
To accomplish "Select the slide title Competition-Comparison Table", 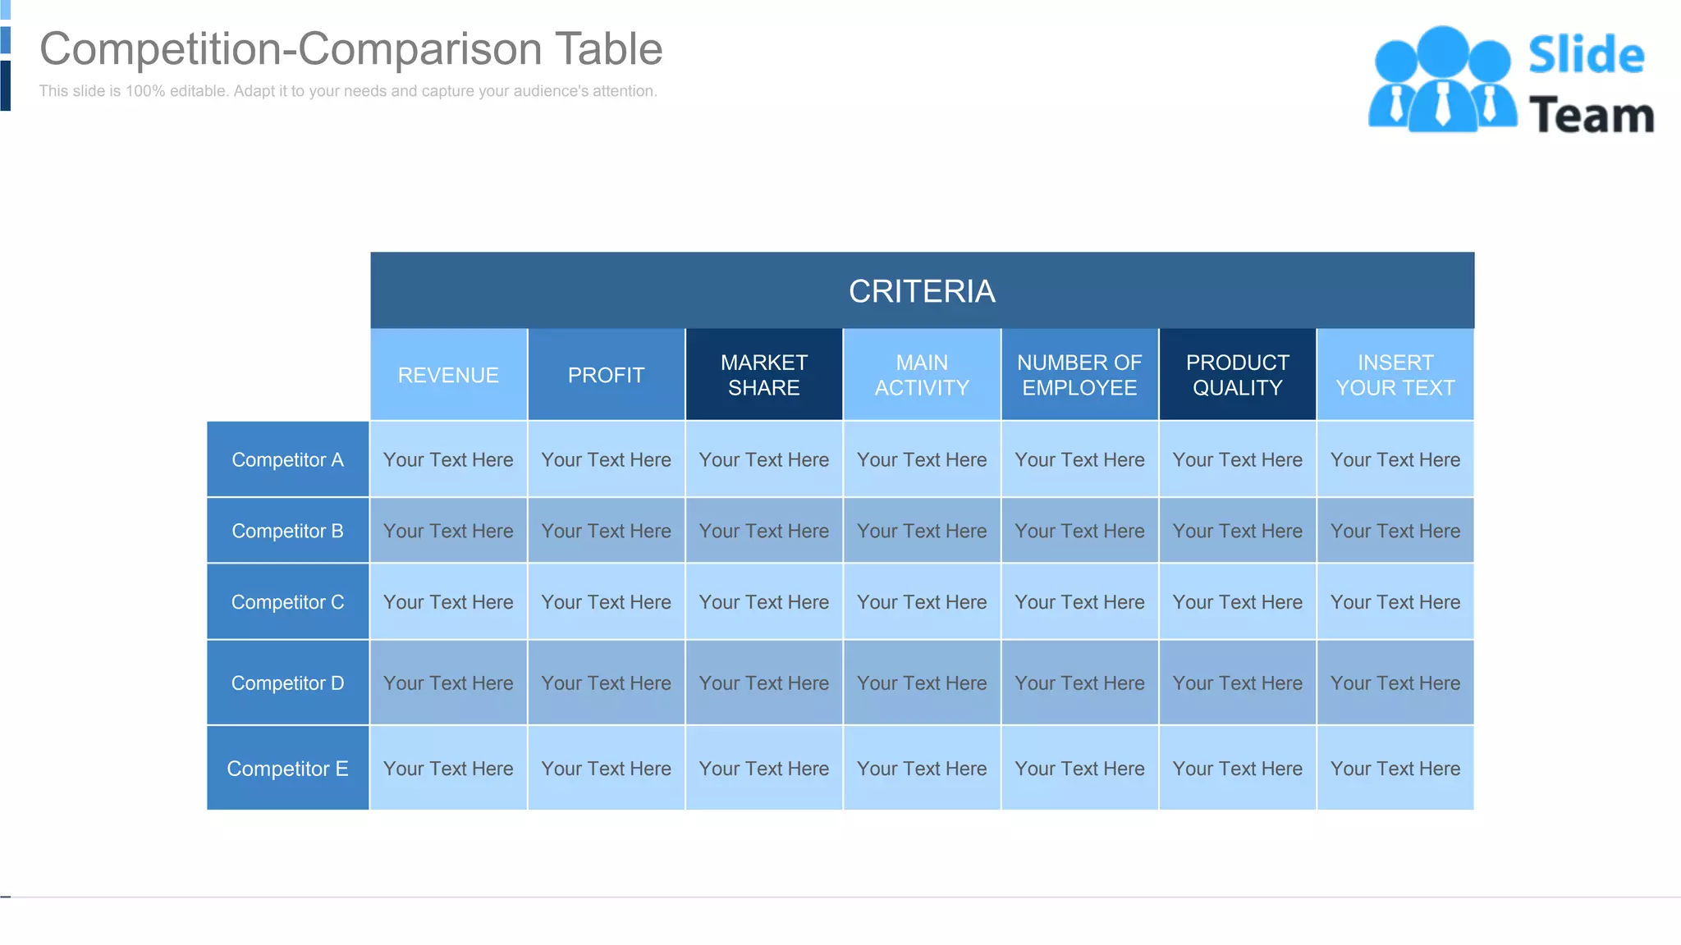I will pos(350,49).
